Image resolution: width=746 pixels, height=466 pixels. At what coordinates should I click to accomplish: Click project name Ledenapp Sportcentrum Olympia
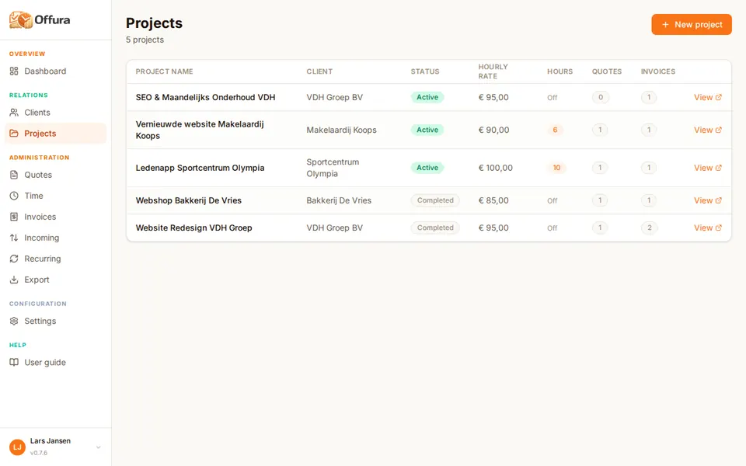pos(200,168)
